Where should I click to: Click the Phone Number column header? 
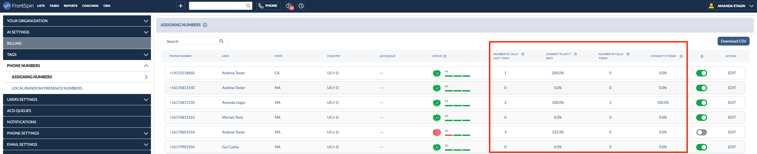(x=180, y=56)
